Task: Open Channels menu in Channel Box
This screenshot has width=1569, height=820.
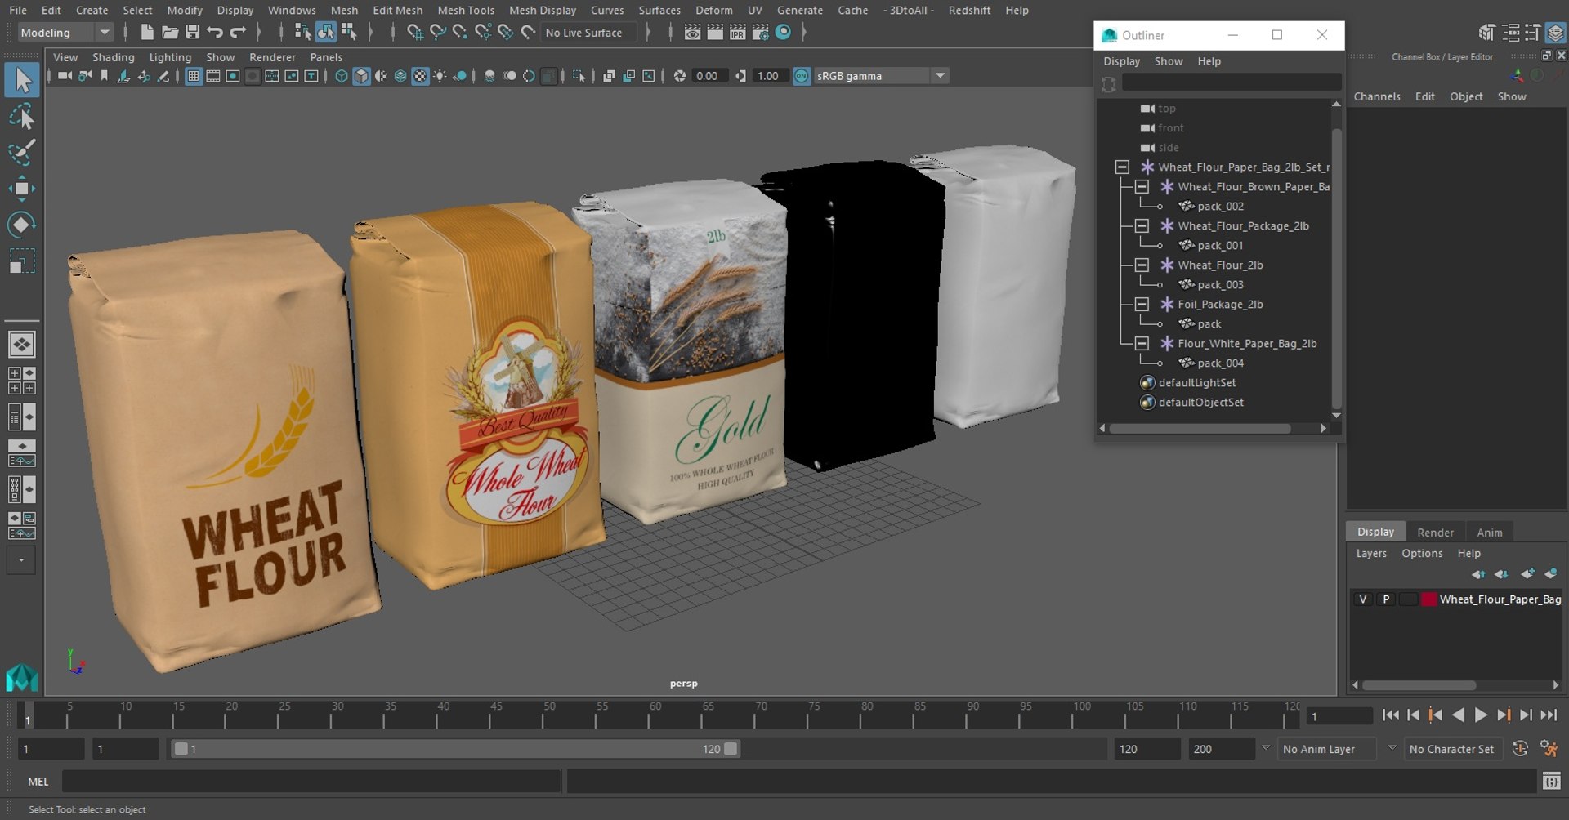Action: [1376, 96]
